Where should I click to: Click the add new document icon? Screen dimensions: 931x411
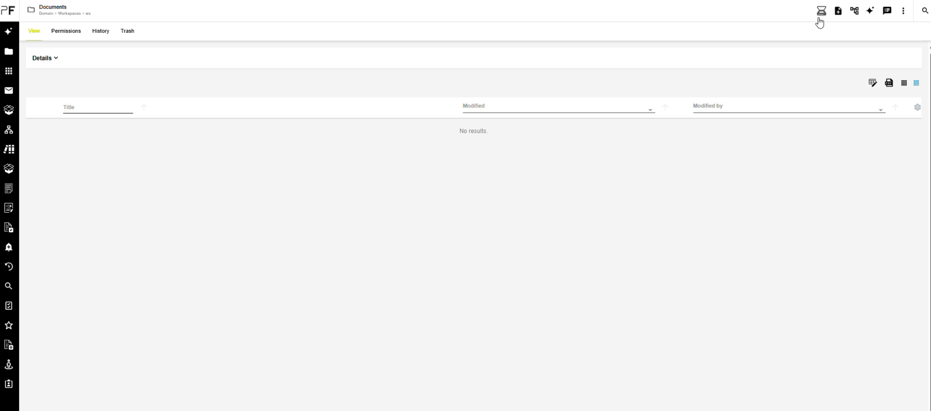(838, 11)
